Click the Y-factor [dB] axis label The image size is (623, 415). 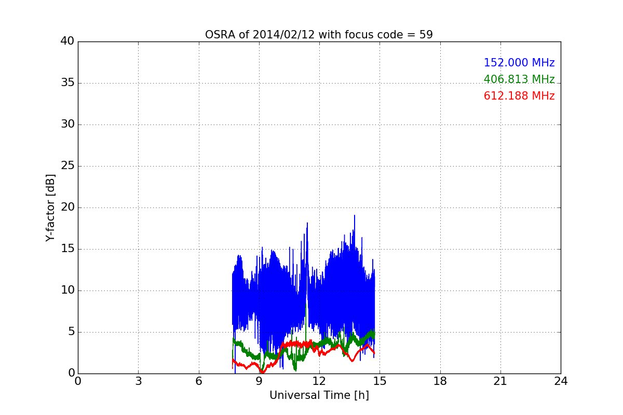pyautogui.click(x=50, y=208)
